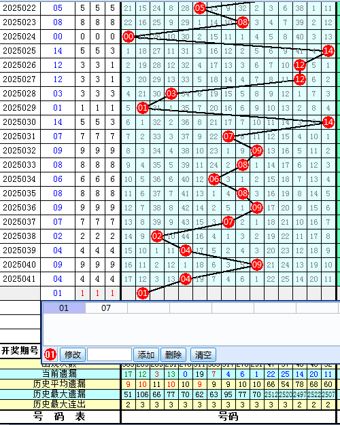Click the red 03 ball in row 2025028
340x425 pixels.
(171, 94)
